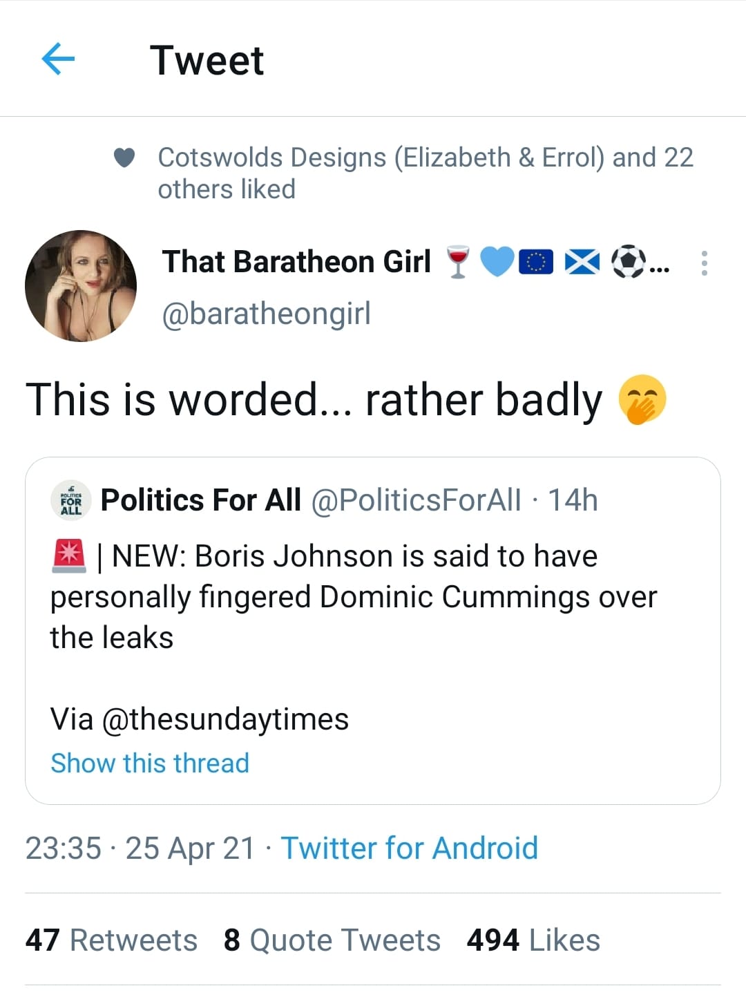This screenshot has height=997, width=746.
Task: Open the Show this thread link
Action: (x=150, y=763)
